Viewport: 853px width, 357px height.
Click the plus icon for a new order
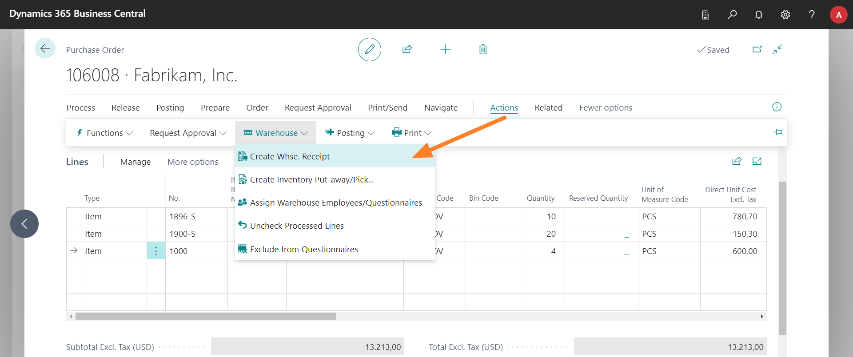point(445,49)
